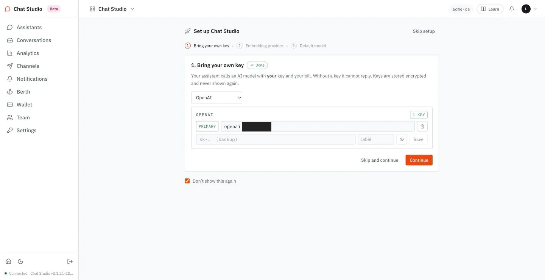
Task: Click the acme-cs workspace badge
Action: (x=461, y=9)
